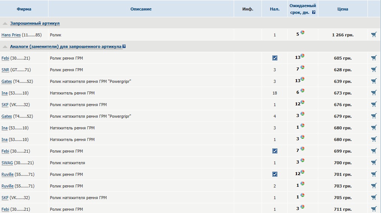Screen dimensions: 381x213
Task: Add Febi 605 грн. item to cart
Action: [374, 58]
